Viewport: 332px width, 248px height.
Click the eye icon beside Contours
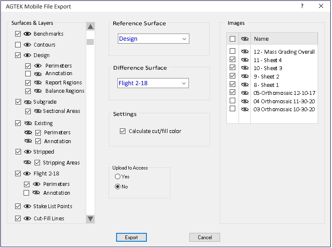point(27,45)
